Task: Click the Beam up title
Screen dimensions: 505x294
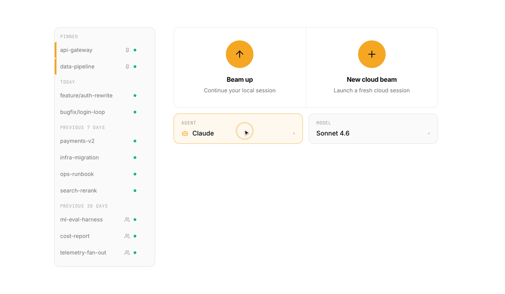Action: [240, 79]
